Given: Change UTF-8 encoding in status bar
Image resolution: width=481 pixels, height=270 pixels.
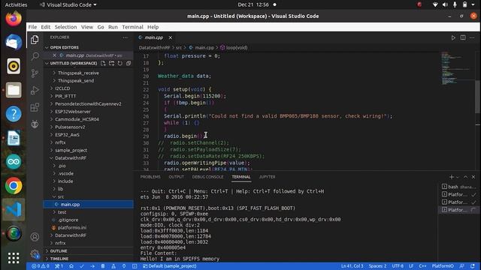Looking at the screenshot, I should click(398, 266).
